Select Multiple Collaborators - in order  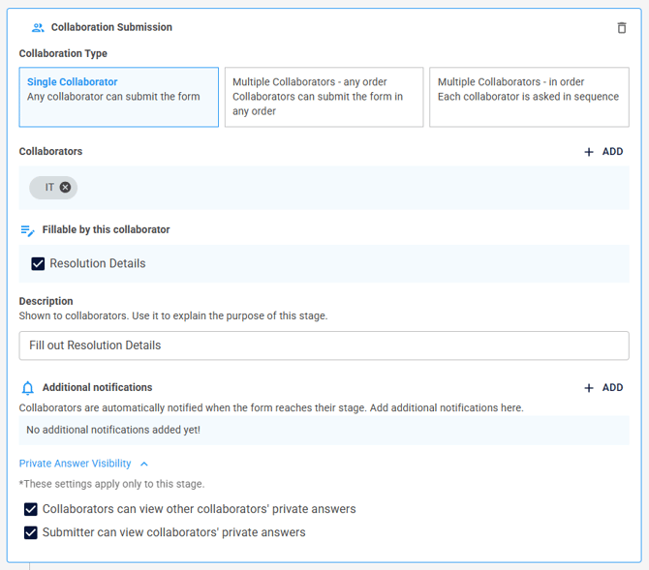530,97
